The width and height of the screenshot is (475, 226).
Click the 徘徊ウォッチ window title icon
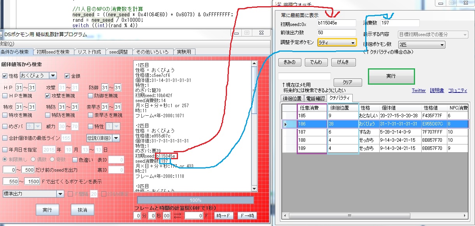click(x=278, y=4)
